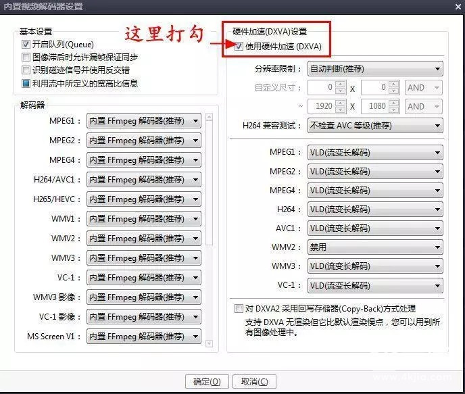Viewport: 465px width, 394px height.
Task: Enable 图像滞后时允许漏帧保证同步 checkbox
Action: [x=26, y=57]
